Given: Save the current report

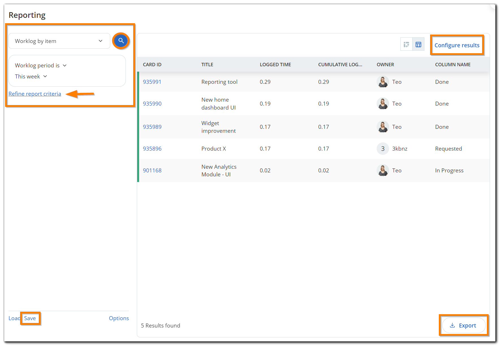Looking at the screenshot, I should click(30, 318).
